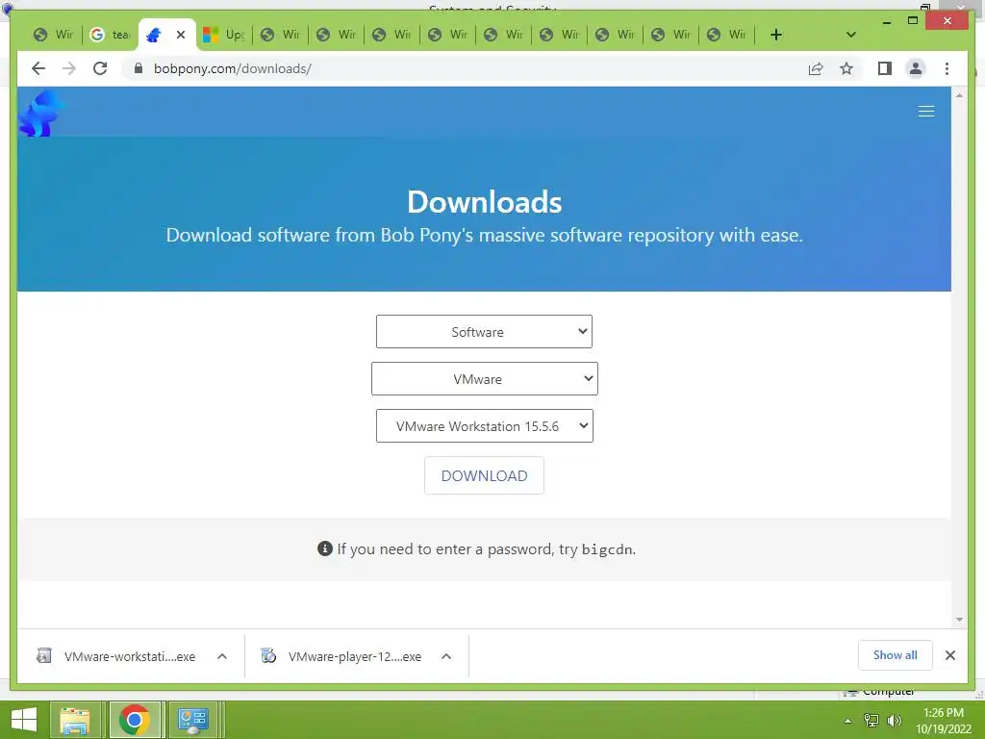Open a new browser tab
The height and width of the screenshot is (739, 985).
[776, 35]
